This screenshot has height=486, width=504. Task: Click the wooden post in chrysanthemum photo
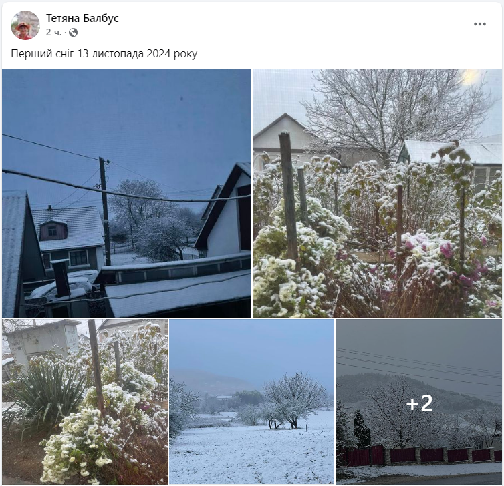[289, 196]
